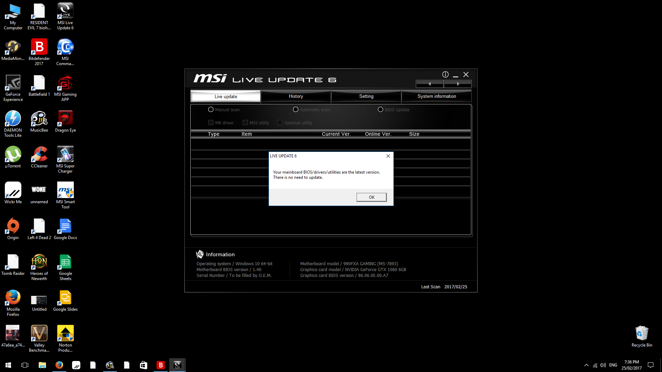Open File Explorer from the taskbar
The width and height of the screenshot is (662, 372).
pos(42,365)
